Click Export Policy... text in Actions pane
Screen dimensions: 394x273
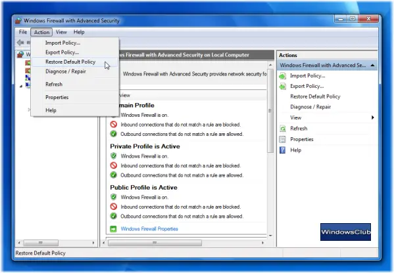tap(307, 87)
